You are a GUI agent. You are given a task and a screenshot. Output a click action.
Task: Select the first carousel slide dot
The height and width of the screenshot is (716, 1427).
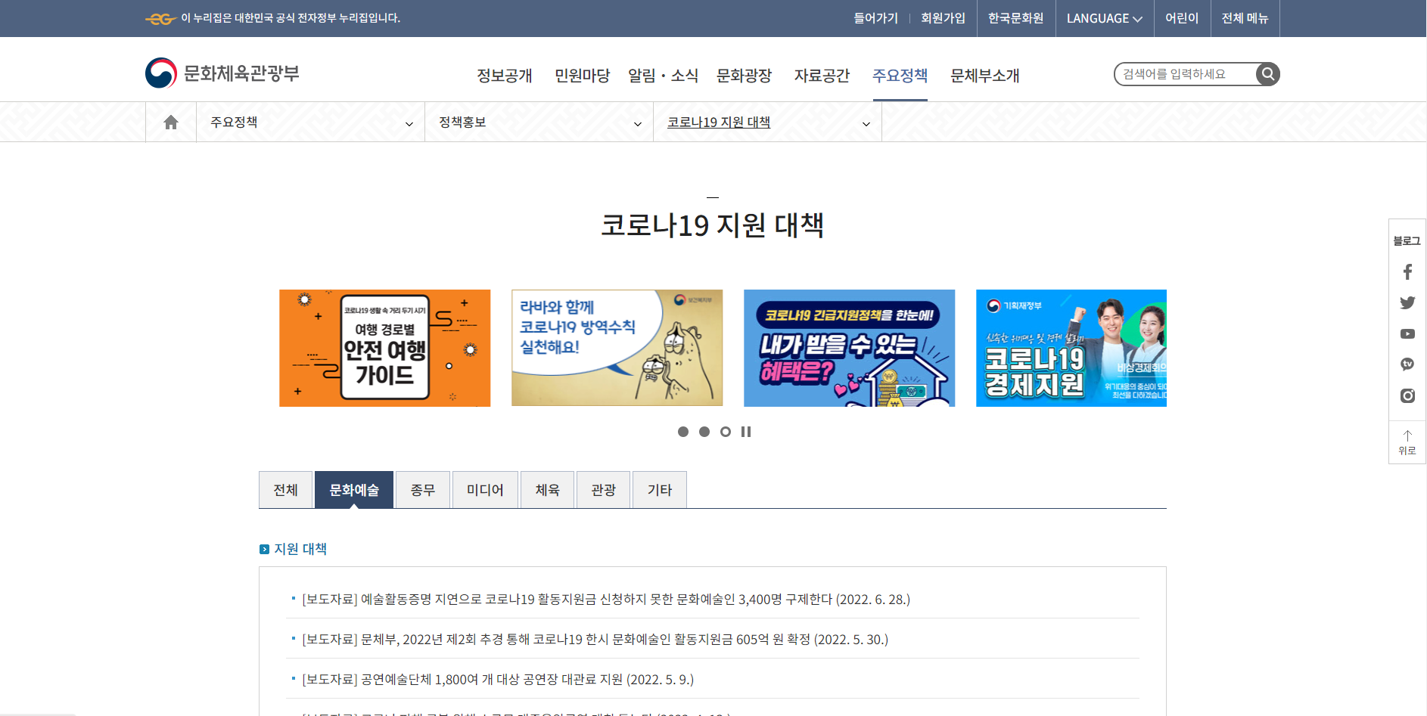(x=683, y=432)
